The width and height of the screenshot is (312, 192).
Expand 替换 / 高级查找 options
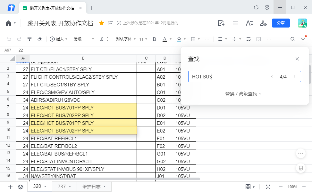click(243, 94)
